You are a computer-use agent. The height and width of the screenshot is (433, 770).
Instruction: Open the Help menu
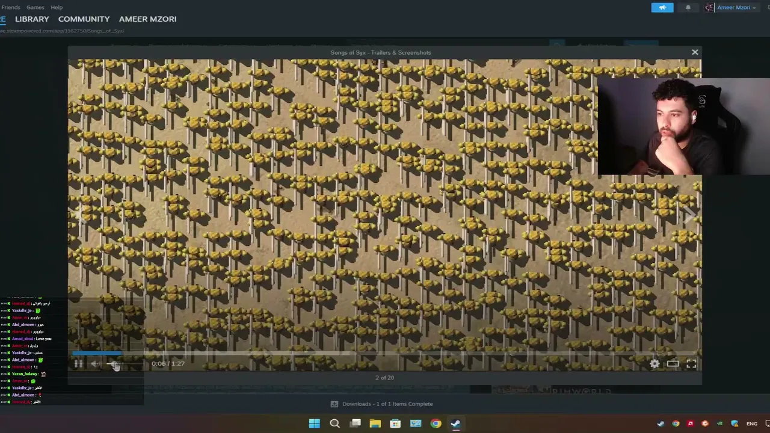57,7
